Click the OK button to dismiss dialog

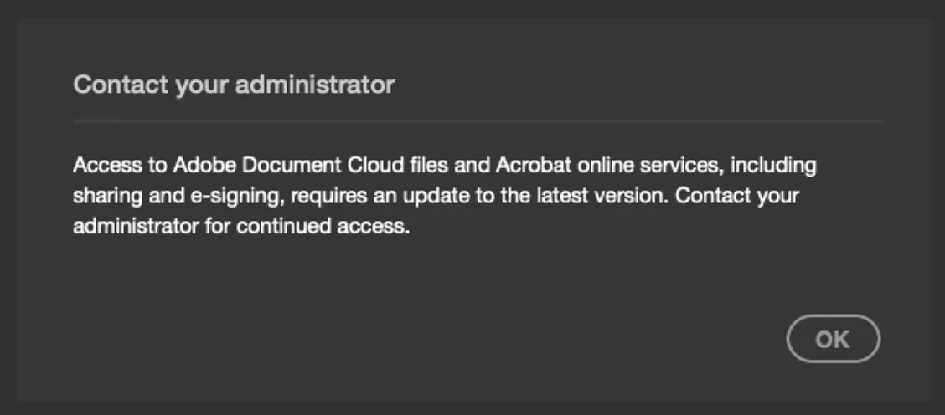click(833, 339)
